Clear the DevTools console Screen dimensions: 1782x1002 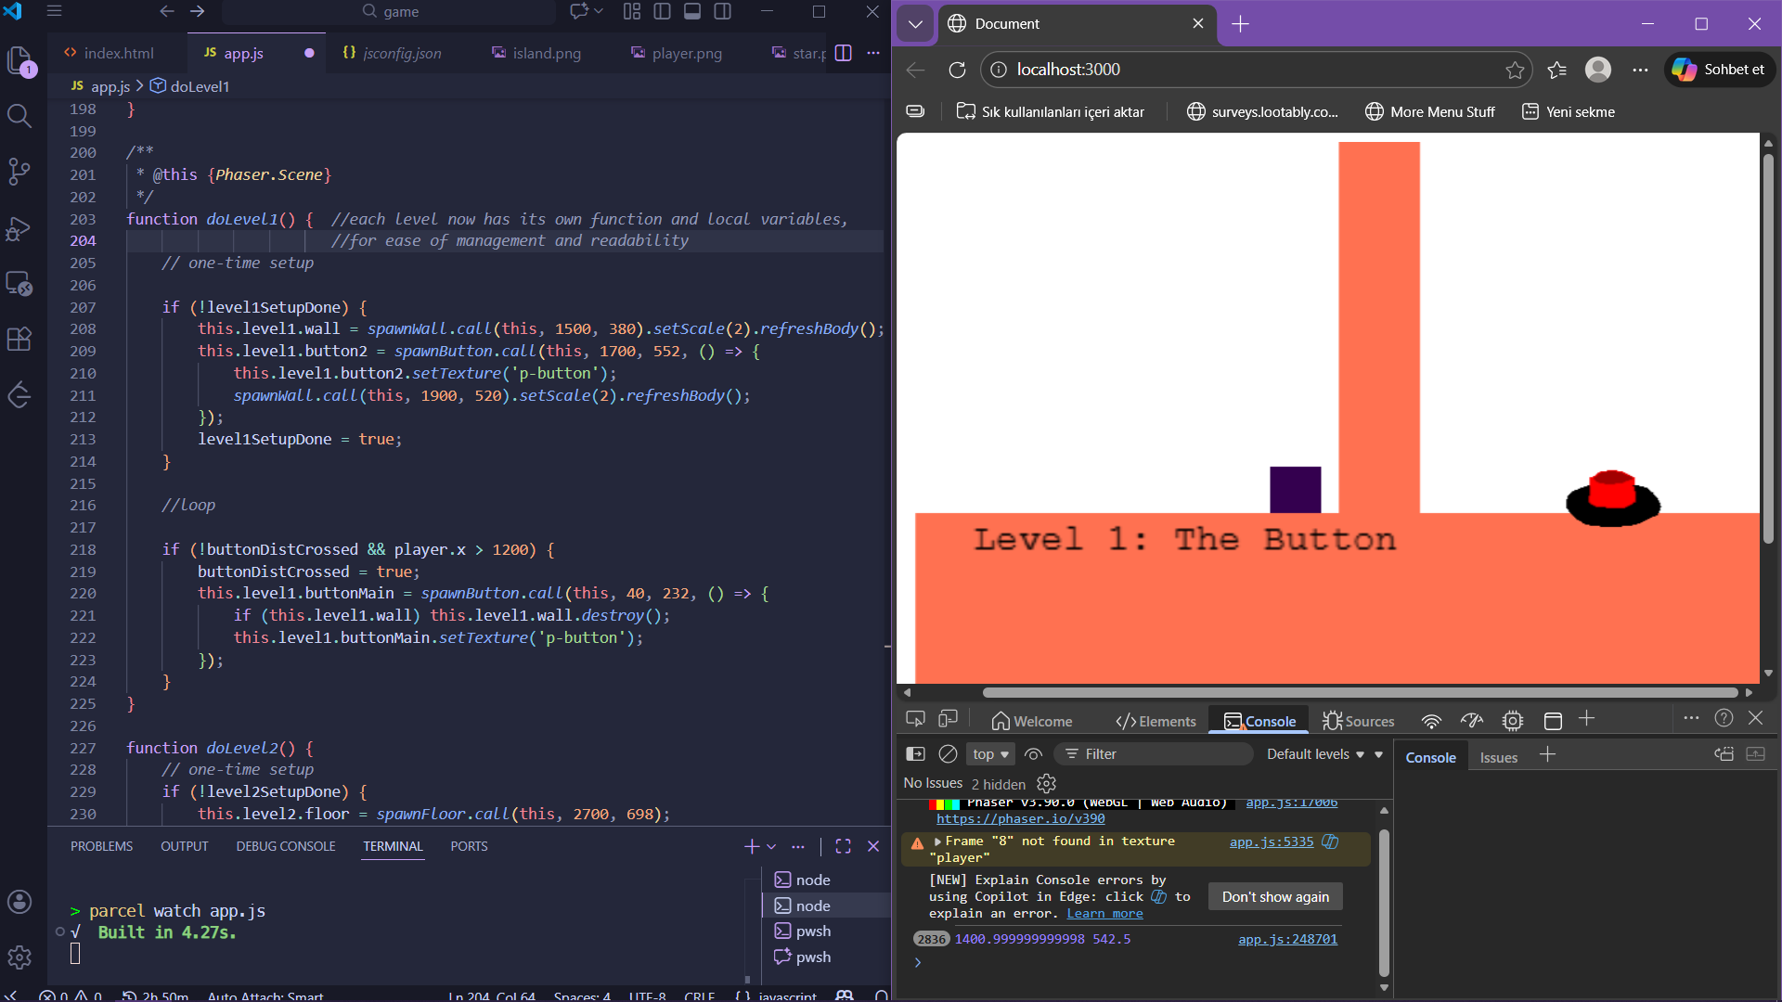948,754
